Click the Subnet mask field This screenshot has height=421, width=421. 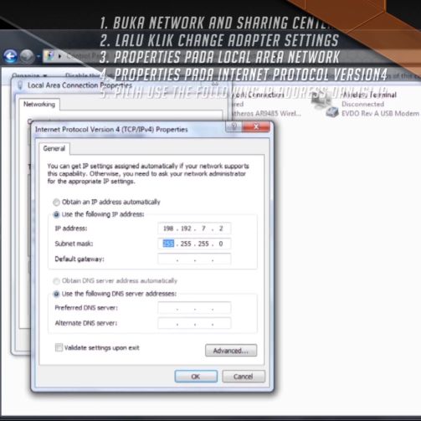tap(194, 244)
